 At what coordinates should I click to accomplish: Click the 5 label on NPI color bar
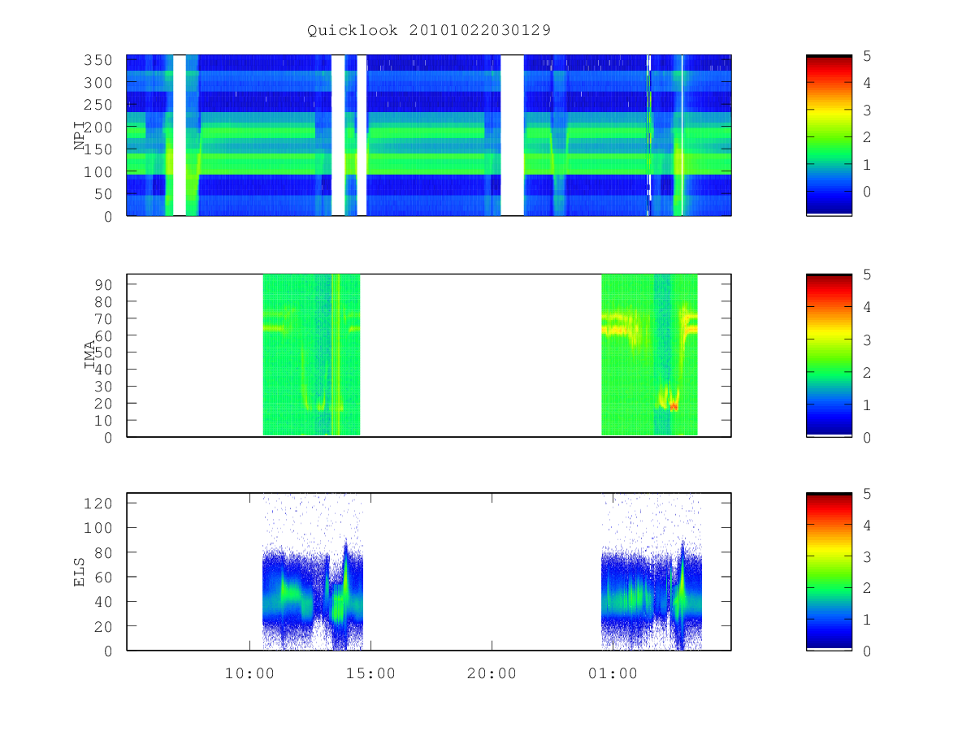click(867, 55)
